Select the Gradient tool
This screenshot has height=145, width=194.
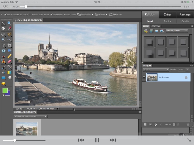[9, 72]
